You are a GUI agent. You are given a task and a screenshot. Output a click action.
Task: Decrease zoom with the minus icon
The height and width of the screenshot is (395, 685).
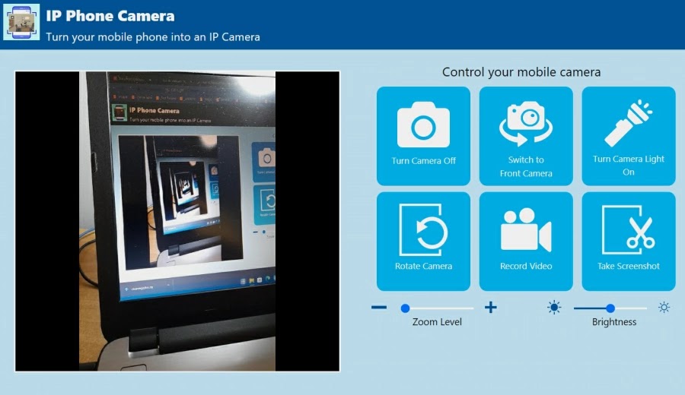click(x=379, y=308)
